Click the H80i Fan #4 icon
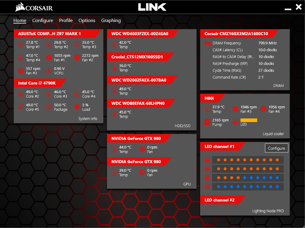Viewport: 305px width, 228px height. pyautogui.click(x=263, y=109)
